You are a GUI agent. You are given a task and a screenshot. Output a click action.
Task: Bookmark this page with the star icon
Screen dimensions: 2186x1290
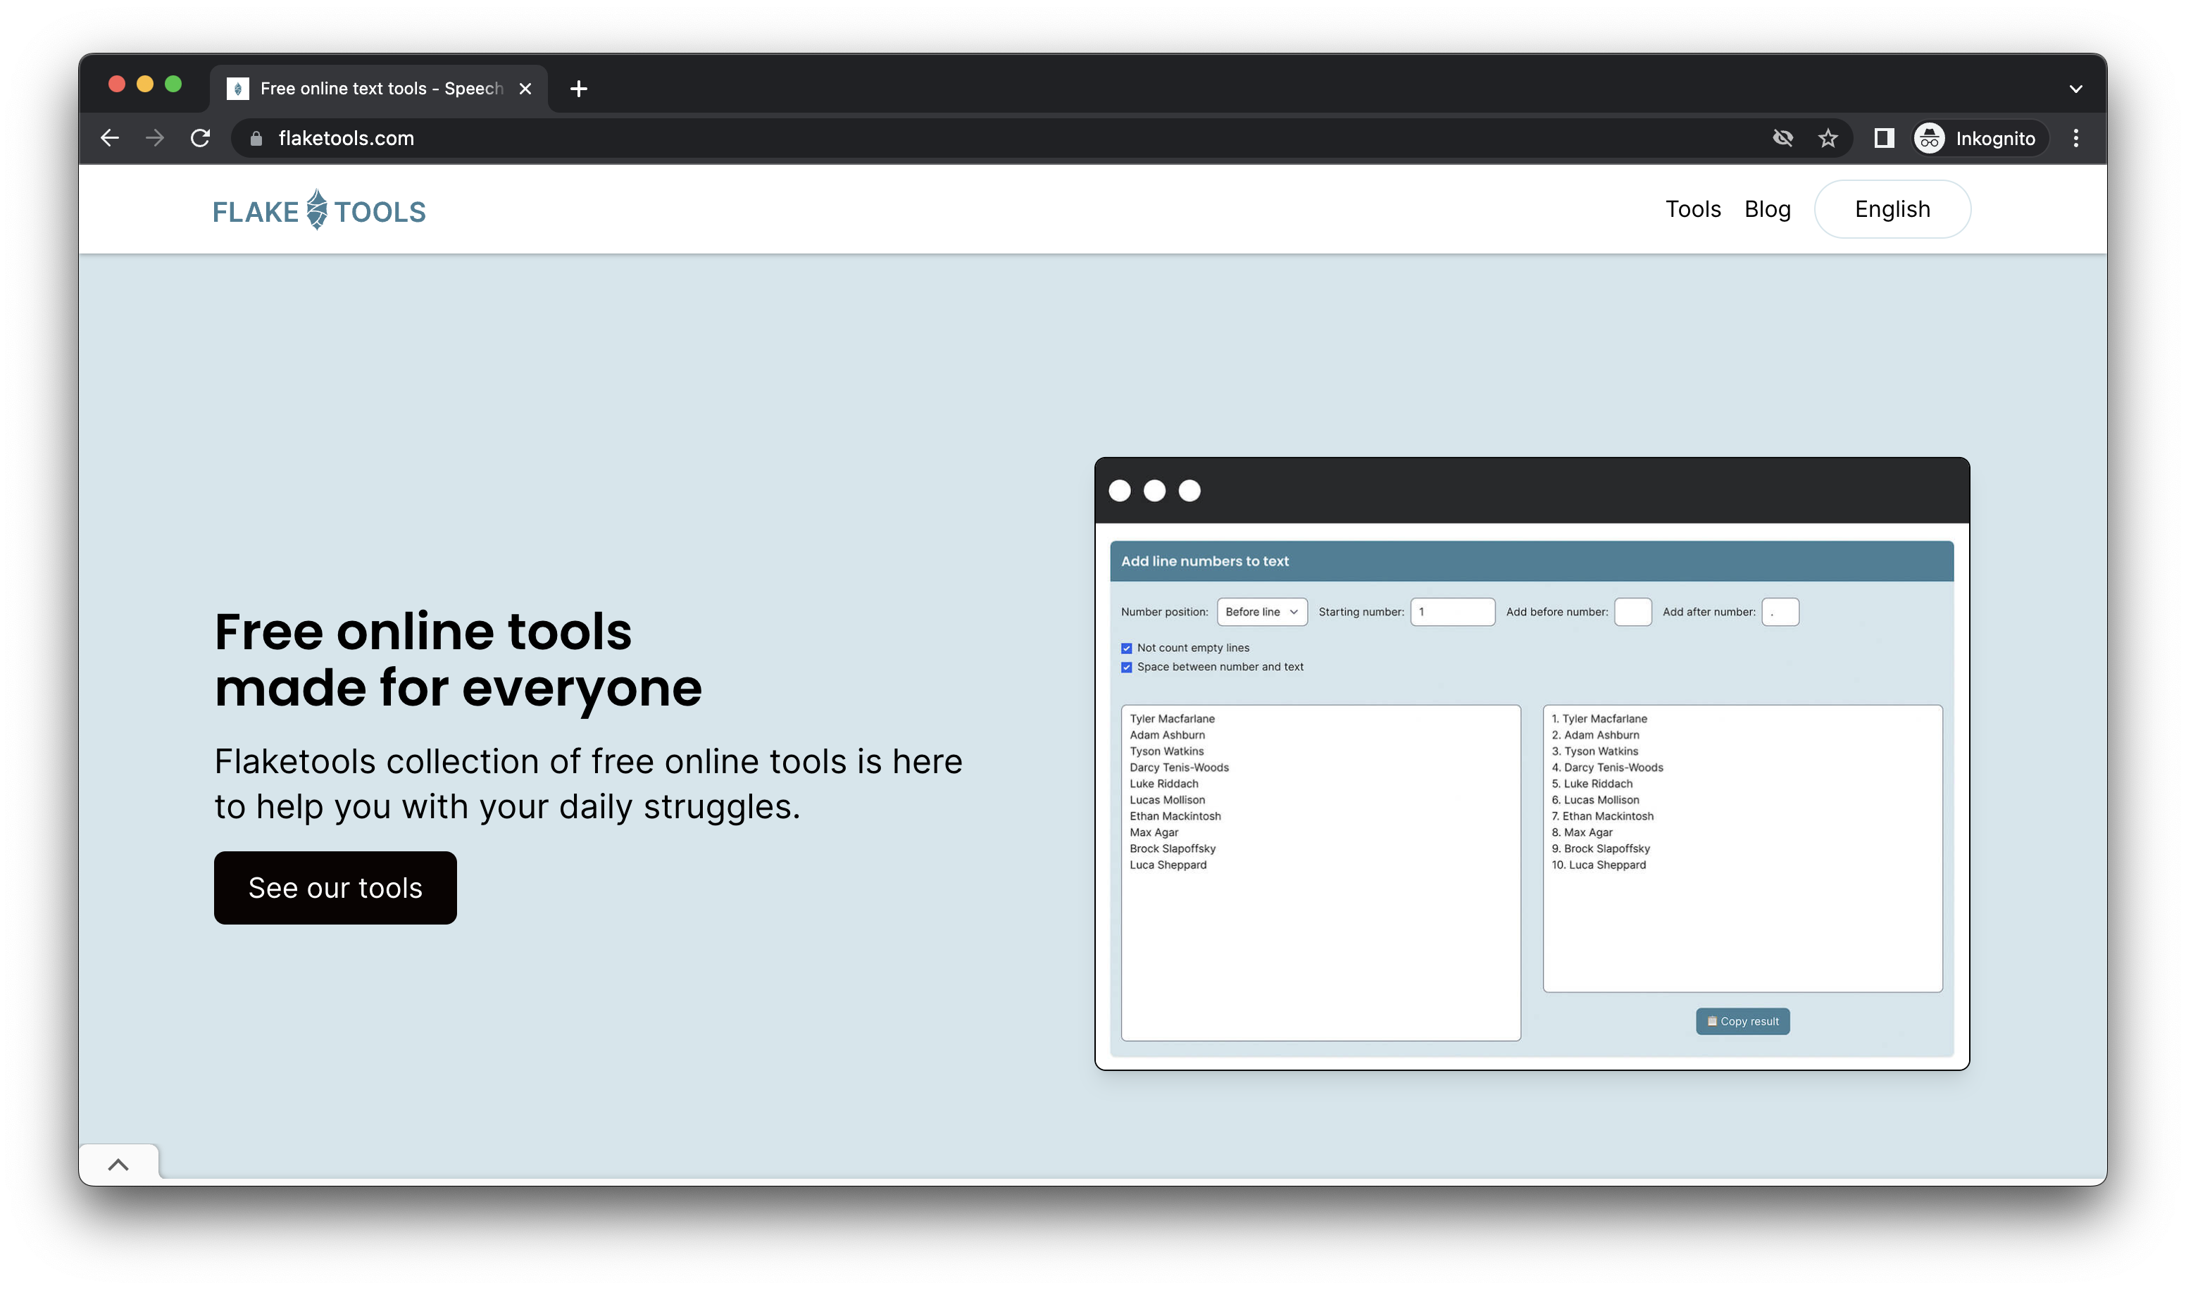1828,138
